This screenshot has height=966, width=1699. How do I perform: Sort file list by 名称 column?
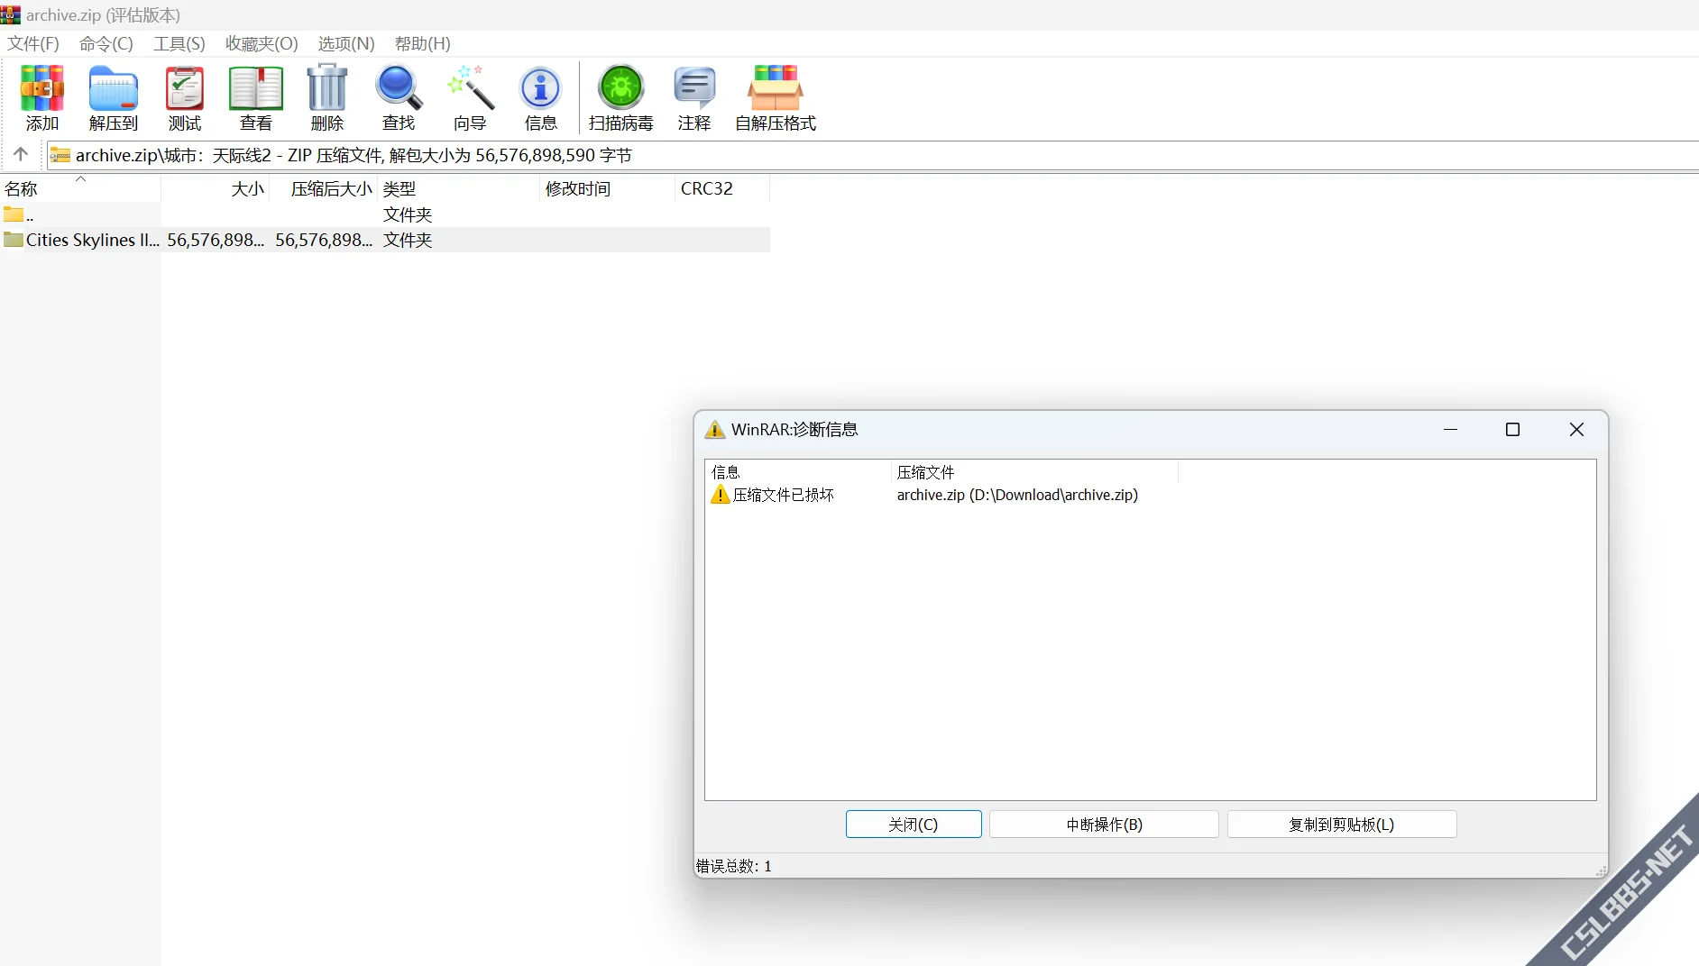click(x=80, y=188)
